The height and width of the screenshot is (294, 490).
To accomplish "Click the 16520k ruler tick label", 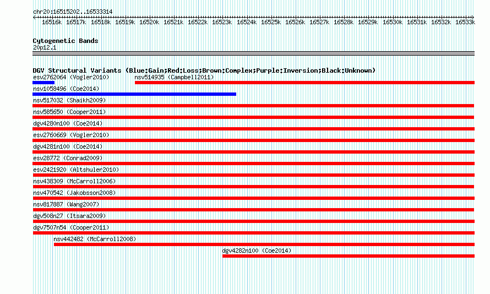I will (149, 22).
